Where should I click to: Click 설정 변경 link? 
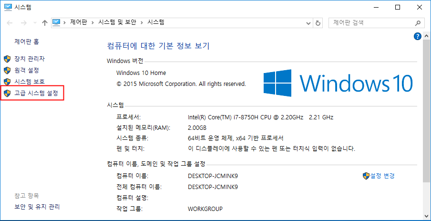[x=382, y=176]
